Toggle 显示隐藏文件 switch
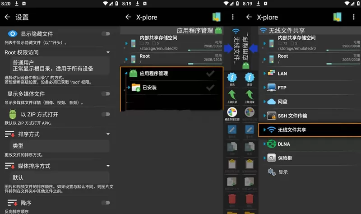The height and width of the screenshot is (214, 361). click(x=106, y=34)
